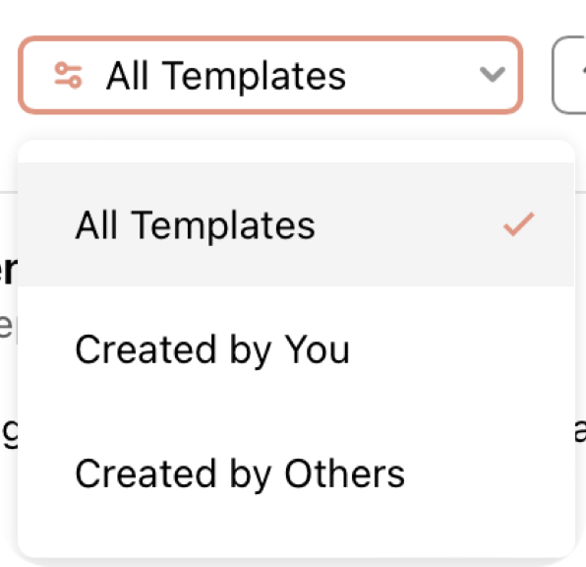Click the orange settings sliders glyph
The image size is (586, 567).
(68, 75)
